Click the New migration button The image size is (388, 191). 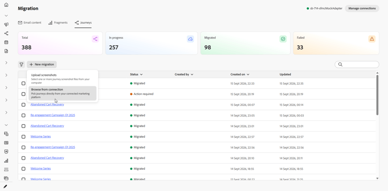click(x=42, y=65)
